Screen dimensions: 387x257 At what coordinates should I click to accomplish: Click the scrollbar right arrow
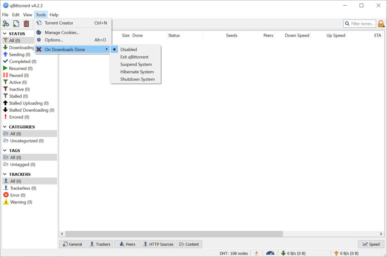click(x=381, y=234)
